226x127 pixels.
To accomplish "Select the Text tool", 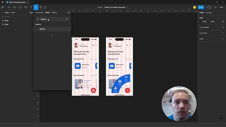I will pyautogui.click(x=31, y=7).
